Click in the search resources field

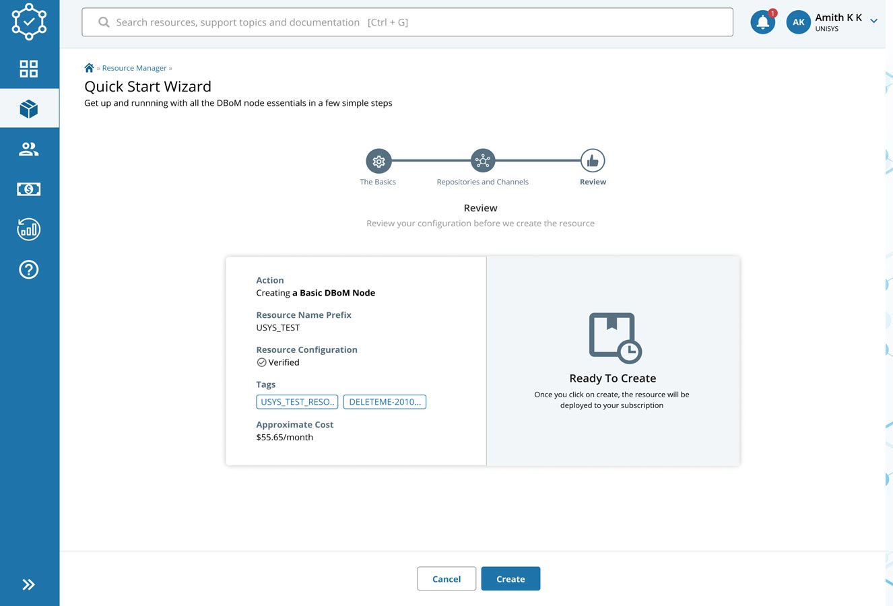[407, 22]
